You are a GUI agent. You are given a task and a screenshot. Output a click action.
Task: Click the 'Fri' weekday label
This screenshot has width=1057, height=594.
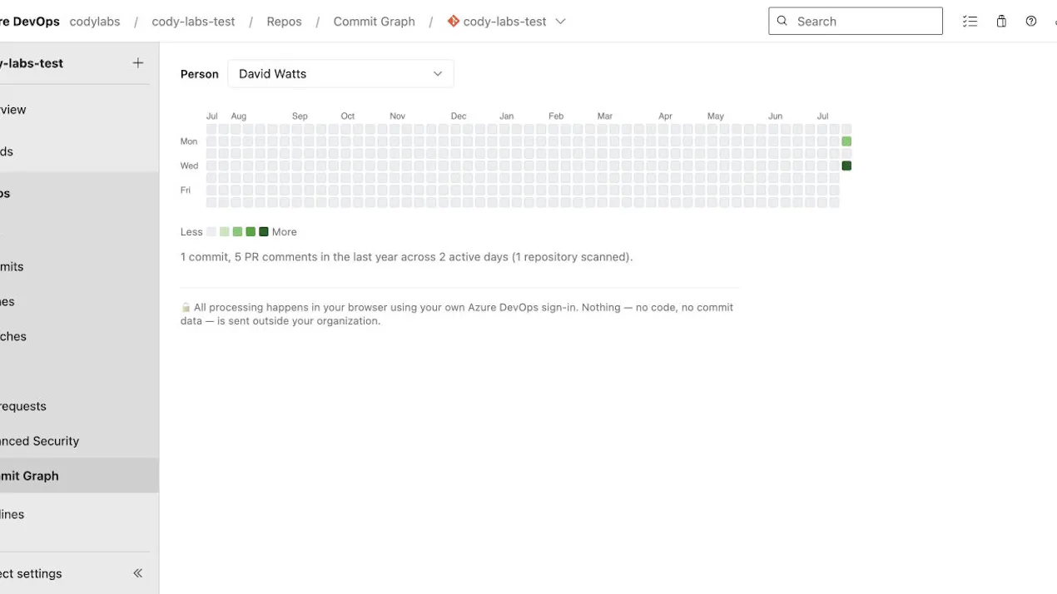pyautogui.click(x=186, y=191)
